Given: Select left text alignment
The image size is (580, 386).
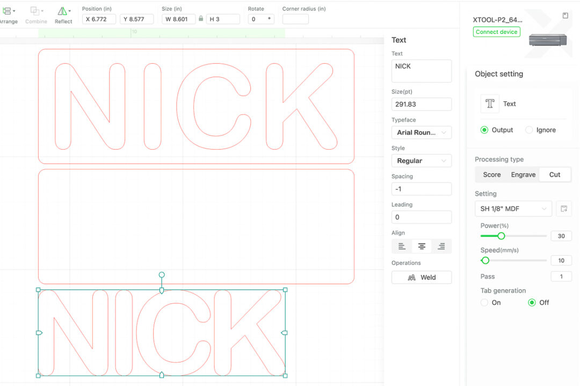Looking at the screenshot, I should [x=402, y=247].
